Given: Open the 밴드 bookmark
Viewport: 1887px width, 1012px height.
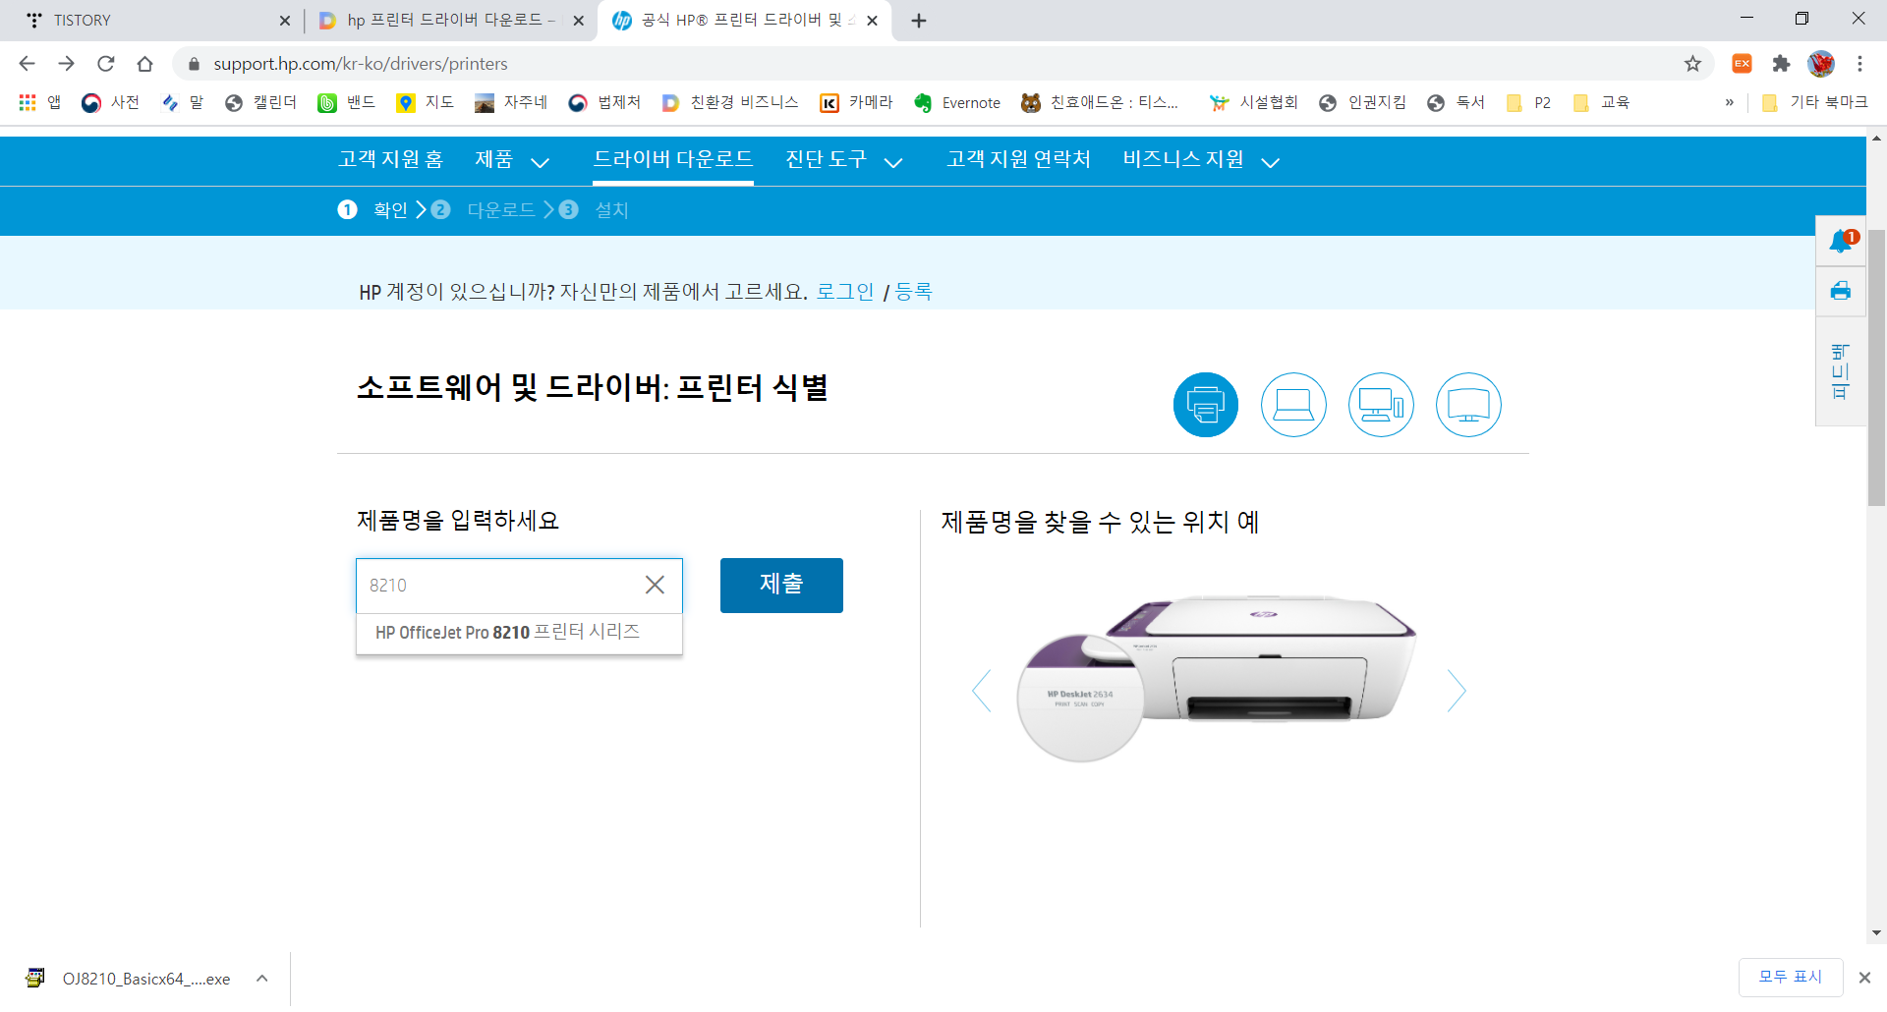Looking at the screenshot, I should pos(347,102).
